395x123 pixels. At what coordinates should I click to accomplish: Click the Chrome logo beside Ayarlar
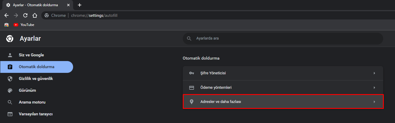pos(10,39)
